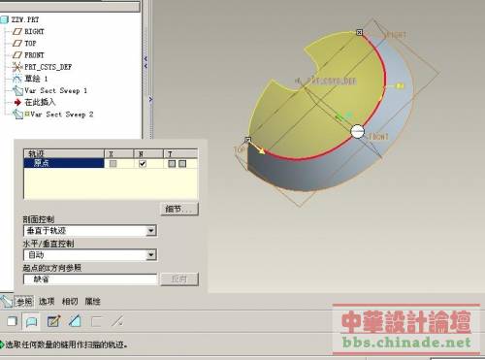Select the sweep as solid icon
Viewport: 485px width, 360px height.
(12, 321)
